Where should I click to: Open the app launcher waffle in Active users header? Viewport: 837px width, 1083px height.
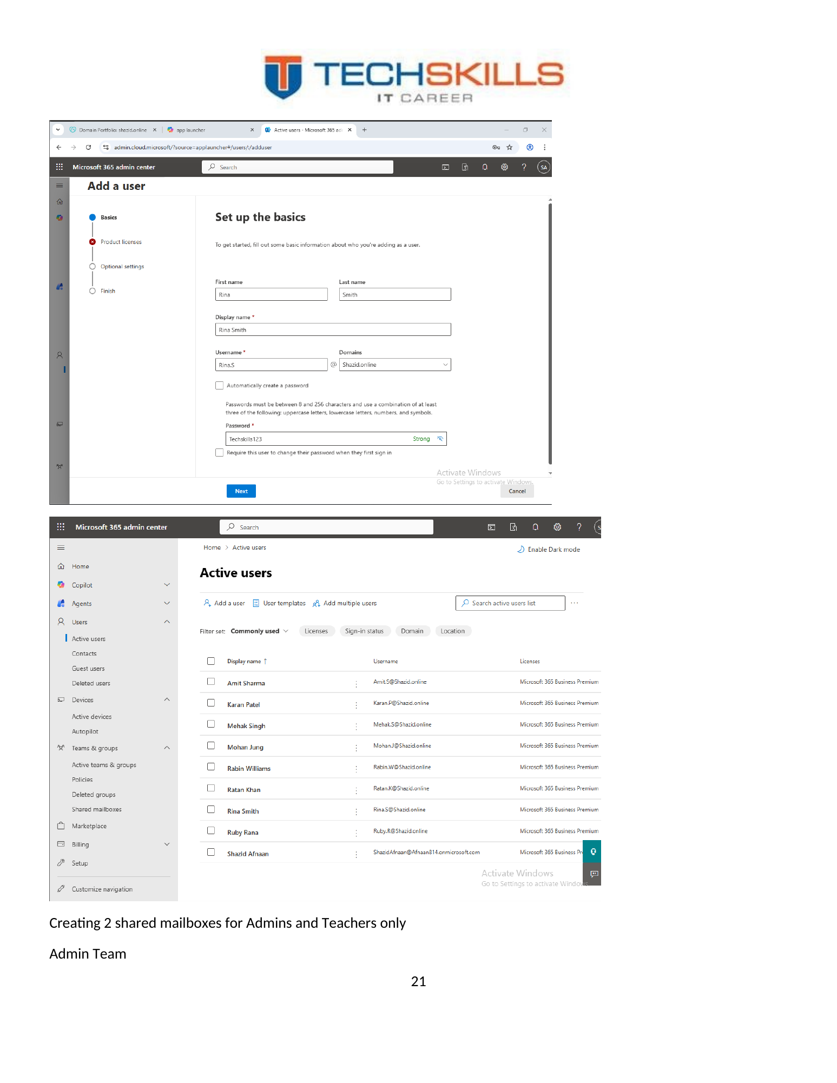tap(61, 527)
